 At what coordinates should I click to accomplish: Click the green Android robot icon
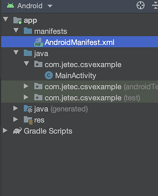[10, 6]
